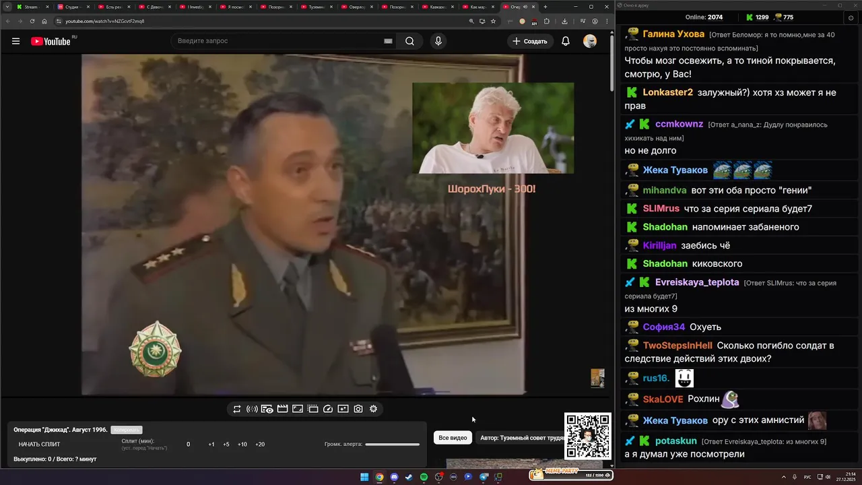
Task: Open Windows Start menu on taskbar
Action: coord(364,477)
